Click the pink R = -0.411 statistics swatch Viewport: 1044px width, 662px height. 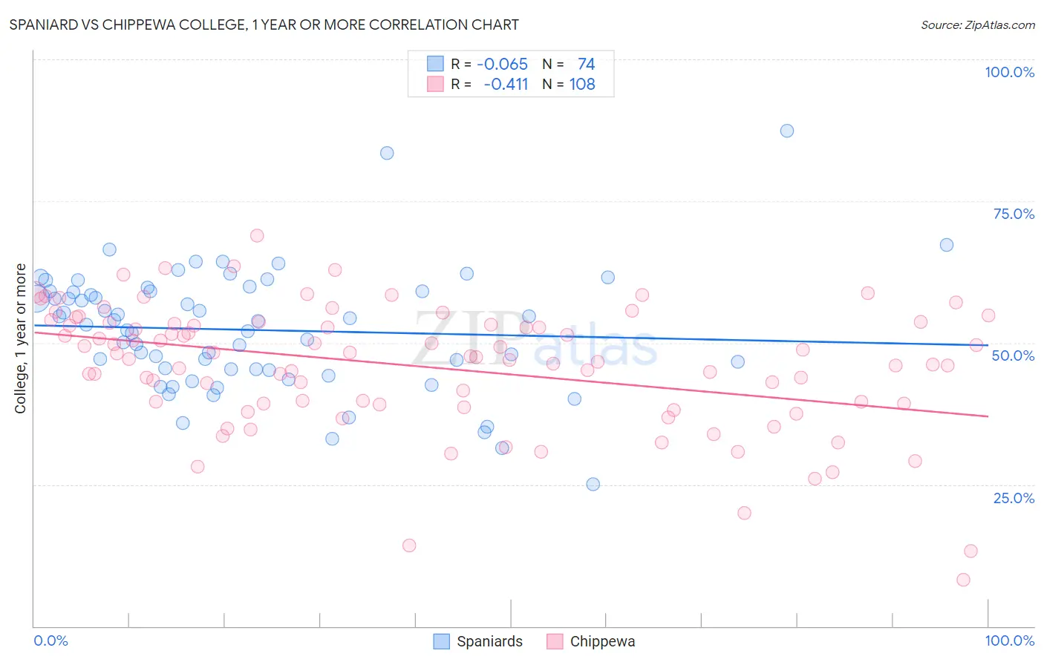(435, 84)
